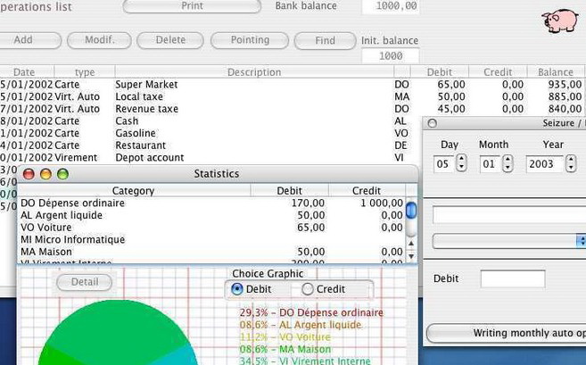The image size is (586, 365).
Task: Click the 08,6% AL Argent liquide legend
Action: pos(301,325)
